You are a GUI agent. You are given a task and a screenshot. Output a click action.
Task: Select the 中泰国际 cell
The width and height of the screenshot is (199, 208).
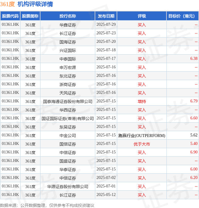tap(68, 59)
